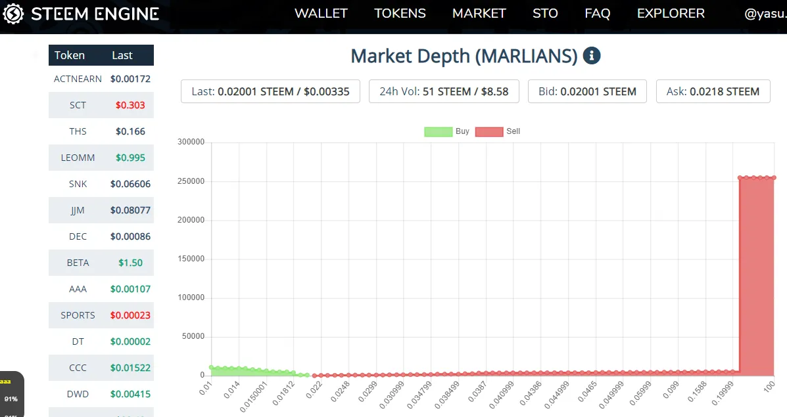Go to the TOKENS page
This screenshot has height=417, width=787.
click(400, 14)
